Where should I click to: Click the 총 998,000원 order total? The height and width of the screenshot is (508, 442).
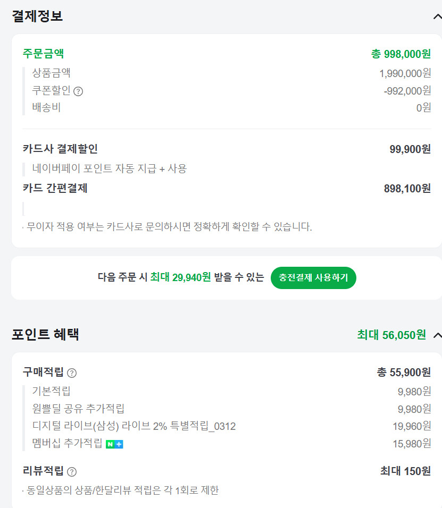401,54
